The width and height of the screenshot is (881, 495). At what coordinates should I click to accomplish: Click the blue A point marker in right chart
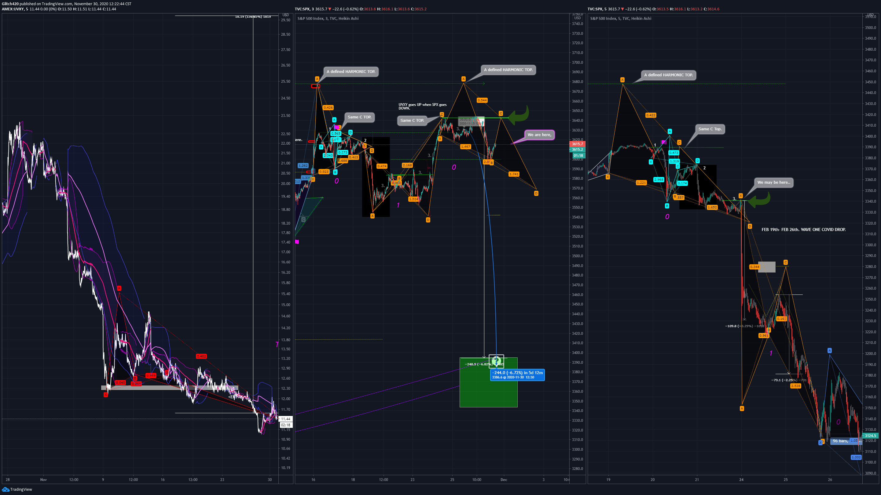(829, 350)
